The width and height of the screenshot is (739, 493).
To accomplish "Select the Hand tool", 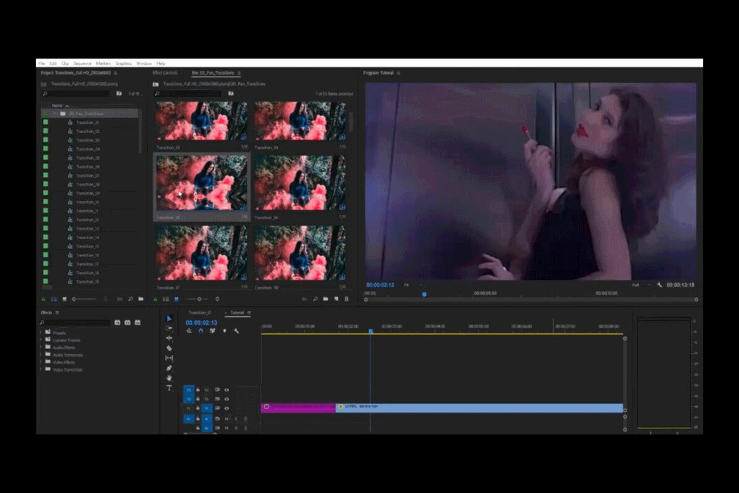I will click(x=169, y=378).
